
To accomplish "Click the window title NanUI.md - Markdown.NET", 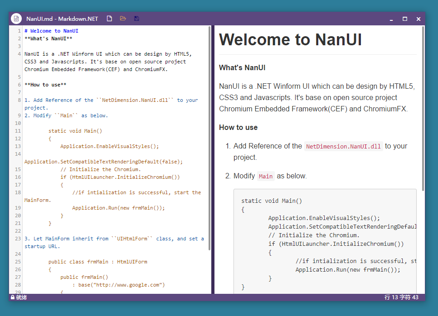I will point(62,19).
